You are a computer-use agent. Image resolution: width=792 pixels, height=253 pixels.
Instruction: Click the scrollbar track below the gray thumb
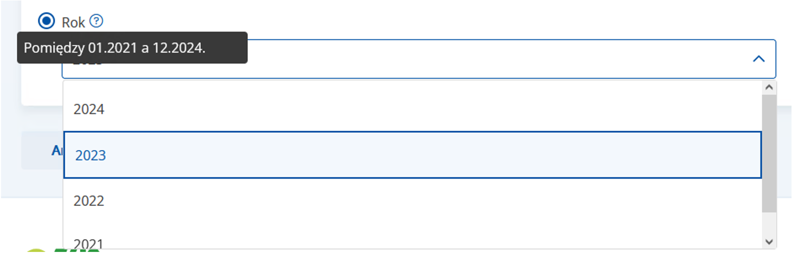(x=769, y=223)
